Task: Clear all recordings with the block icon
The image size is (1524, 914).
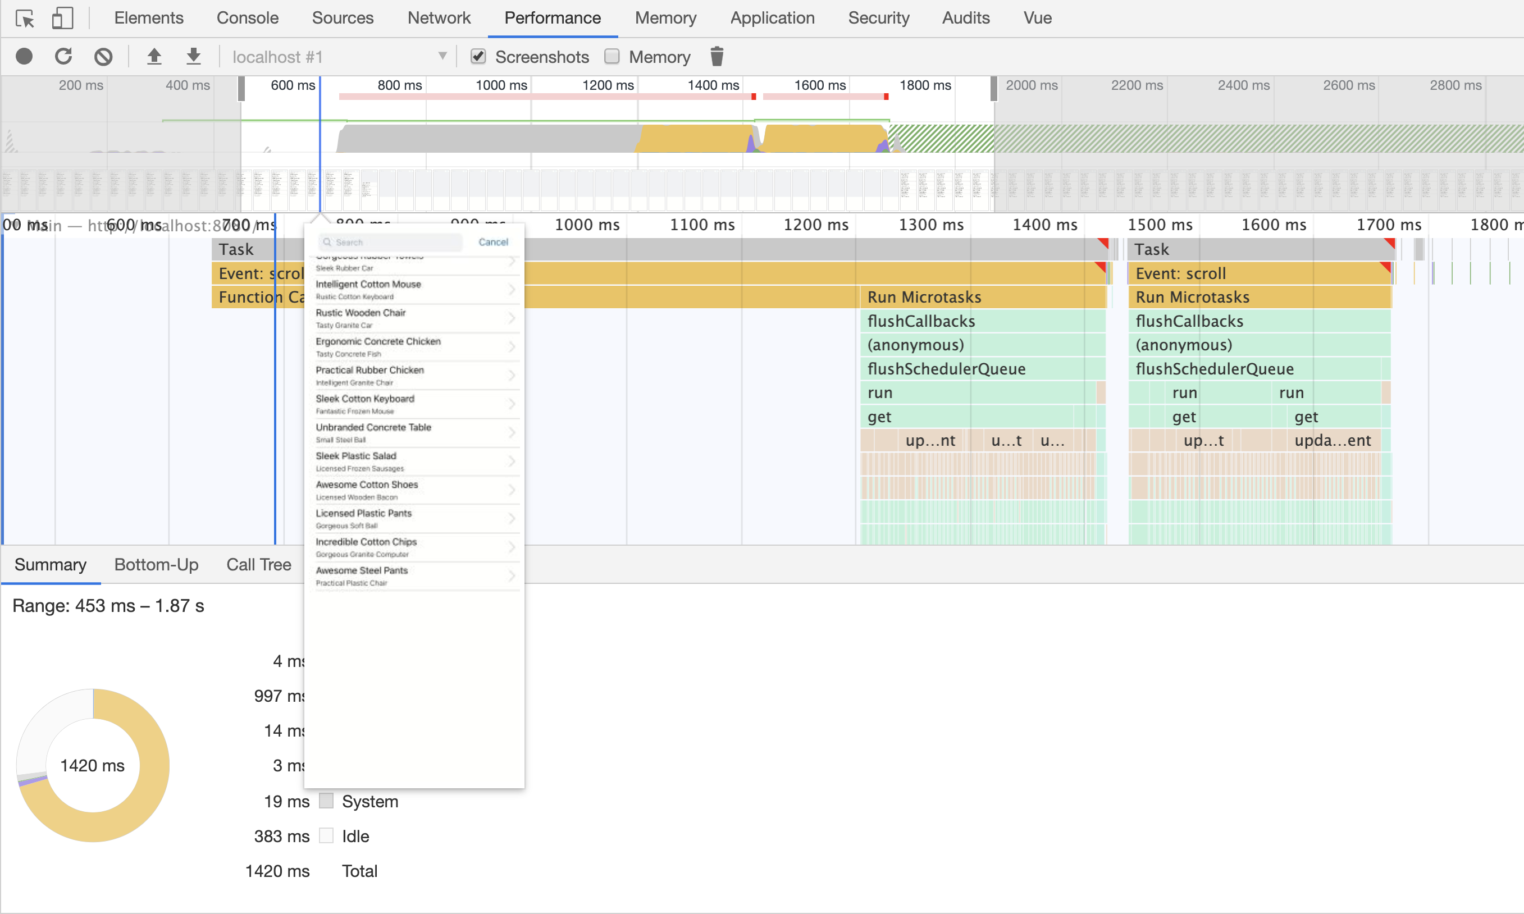Action: point(103,56)
